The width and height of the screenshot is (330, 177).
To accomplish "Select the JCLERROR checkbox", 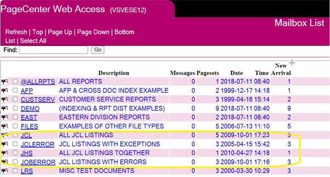I will (x=15, y=144).
